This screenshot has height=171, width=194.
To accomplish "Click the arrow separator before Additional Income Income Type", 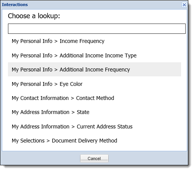I will click(56, 56).
